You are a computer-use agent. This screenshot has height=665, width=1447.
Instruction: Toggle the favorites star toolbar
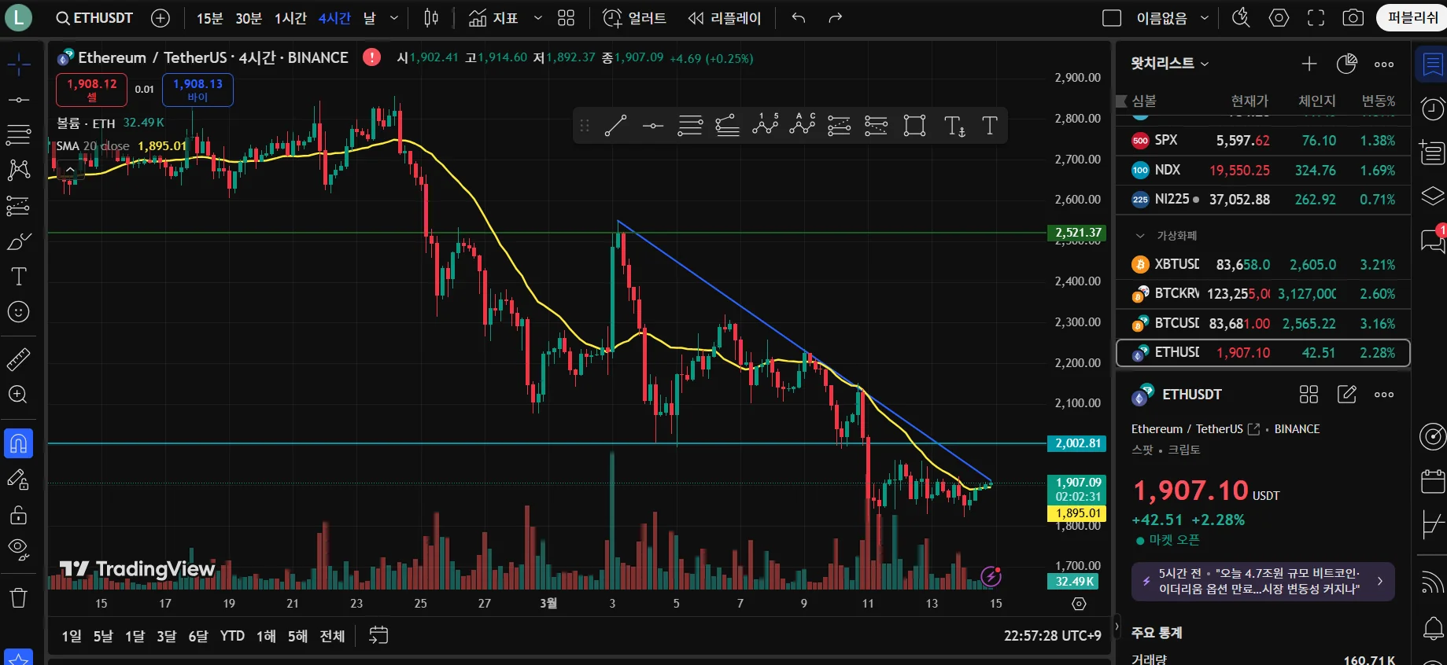point(19,658)
